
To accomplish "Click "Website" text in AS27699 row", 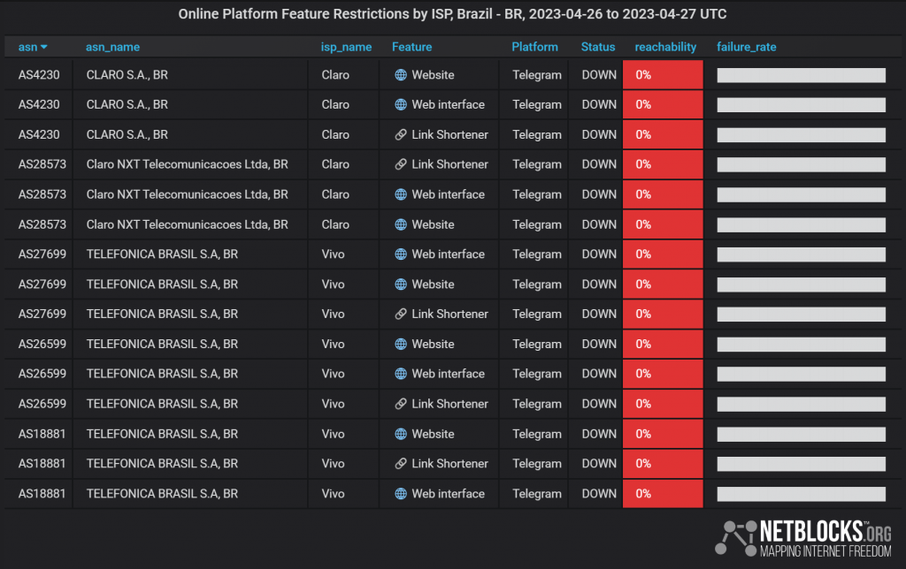I will (433, 284).
